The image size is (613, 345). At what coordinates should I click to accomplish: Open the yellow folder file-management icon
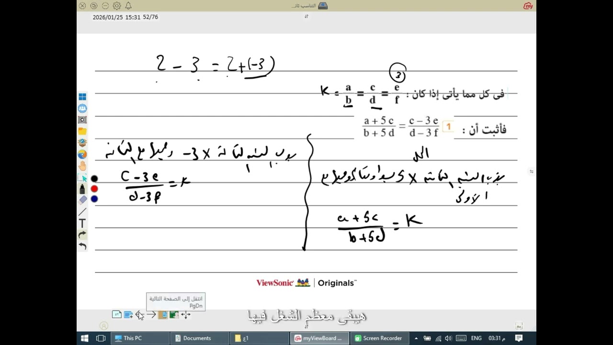[x=82, y=131]
